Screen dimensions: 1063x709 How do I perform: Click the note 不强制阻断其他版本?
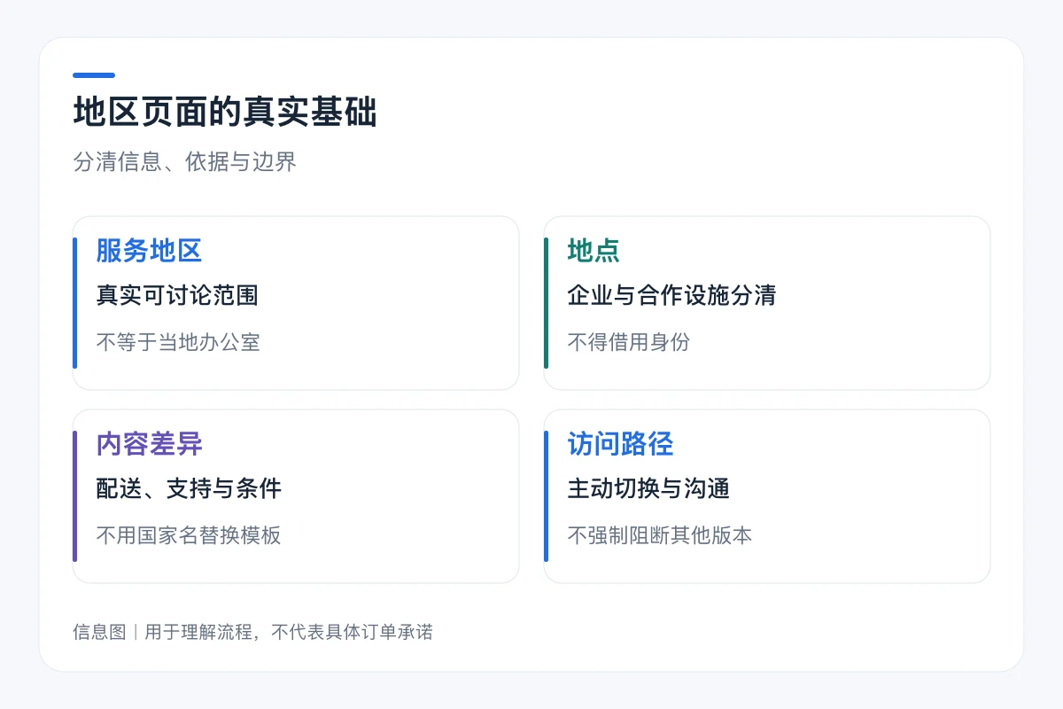(x=659, y=535)
